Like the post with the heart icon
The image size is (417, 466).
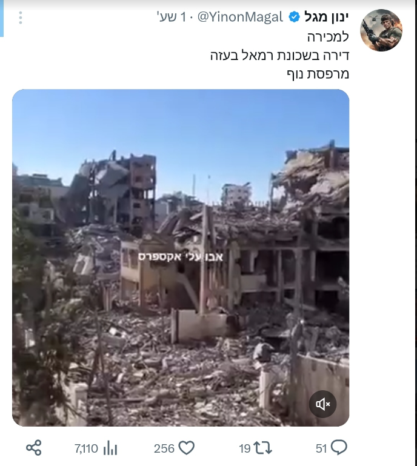(x=187, y=448)
